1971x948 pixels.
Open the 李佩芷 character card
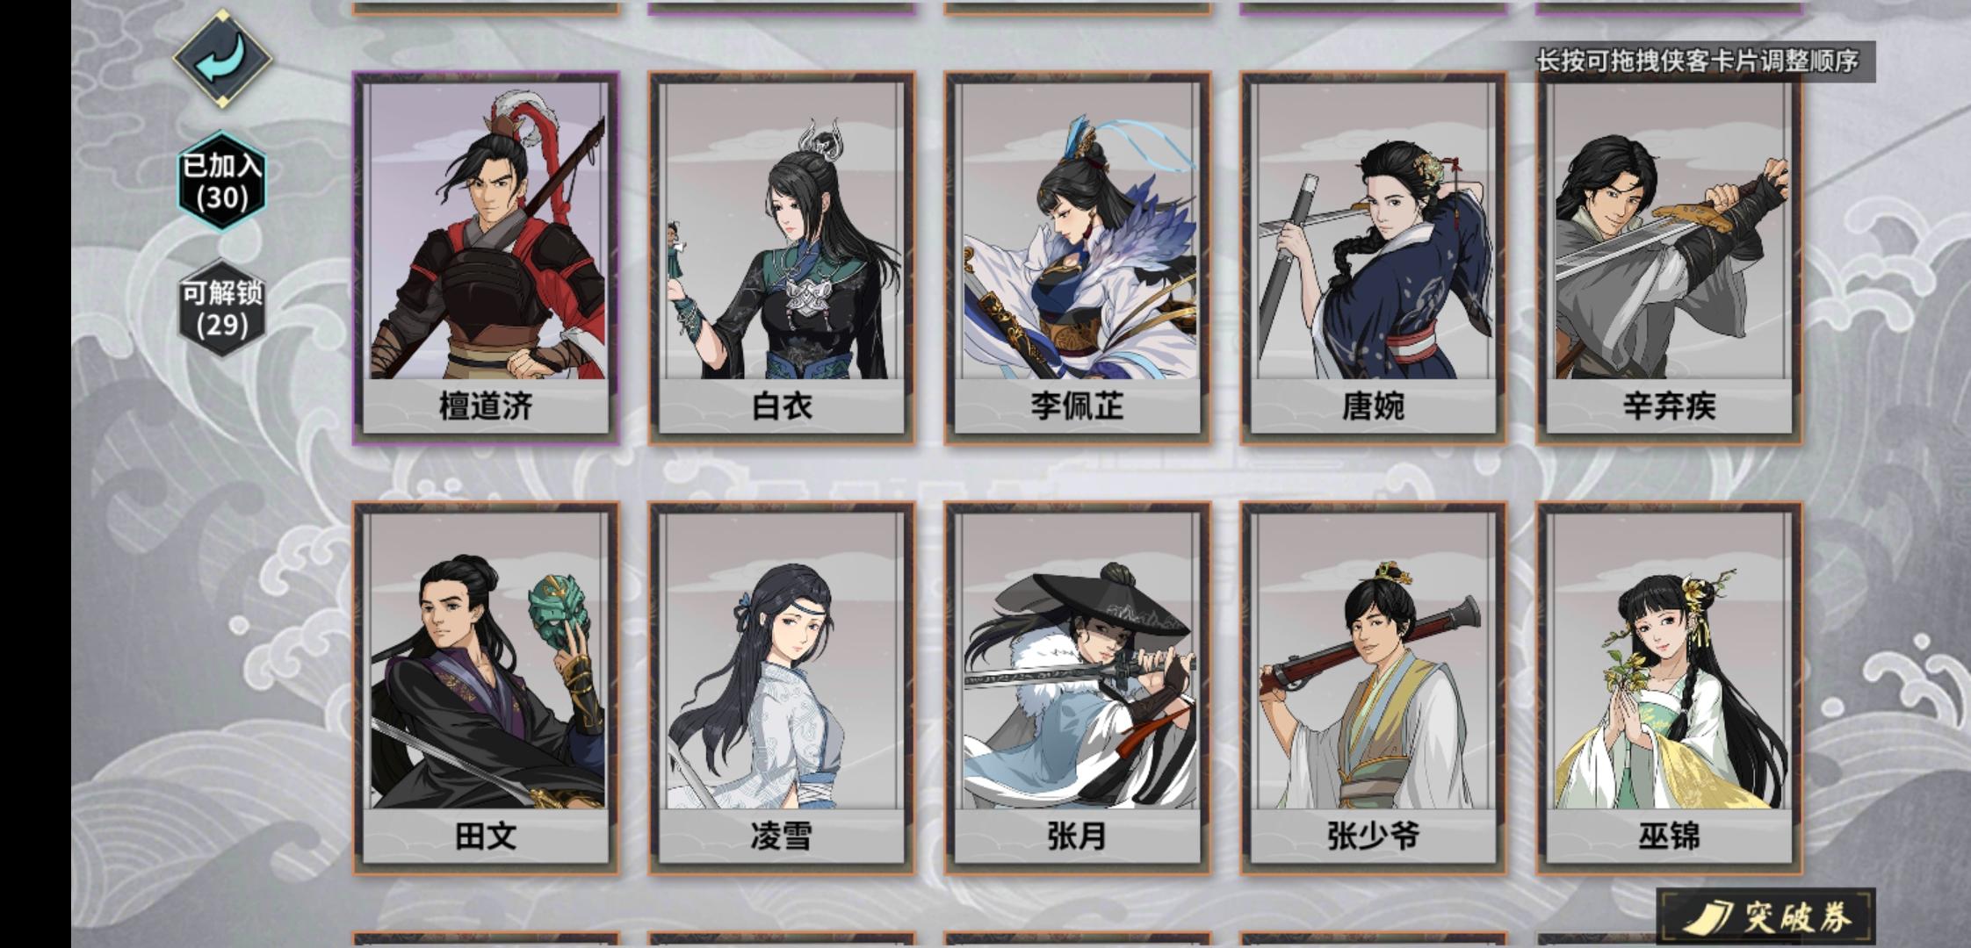[x=1078, y=258]
